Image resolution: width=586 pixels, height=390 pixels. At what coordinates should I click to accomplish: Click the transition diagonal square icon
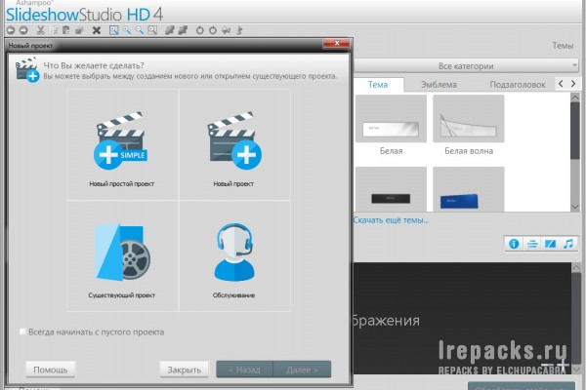550,244
